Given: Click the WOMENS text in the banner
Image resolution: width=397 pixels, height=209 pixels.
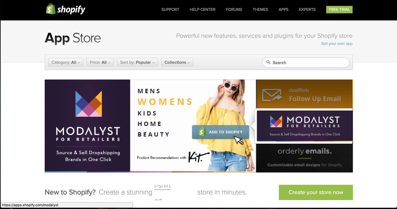Looking at the screenshot, I should pos(165,102).
